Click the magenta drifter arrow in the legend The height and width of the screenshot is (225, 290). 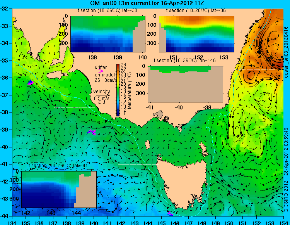101,71
